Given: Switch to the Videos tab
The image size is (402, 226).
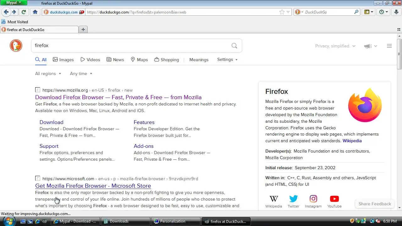Looking at the screenshot, I should (x=90, y=60).
